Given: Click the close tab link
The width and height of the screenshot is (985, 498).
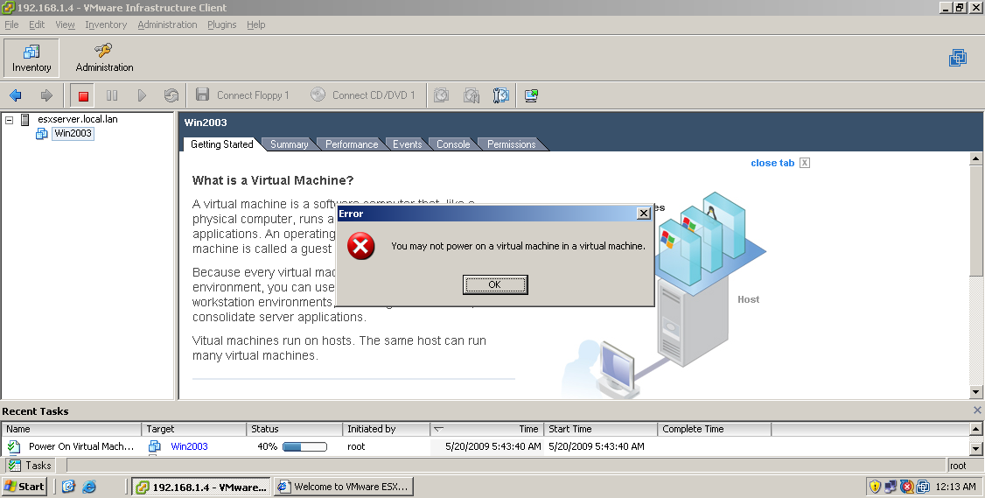Looking at the screenshot, I should (x=772, y=163).
